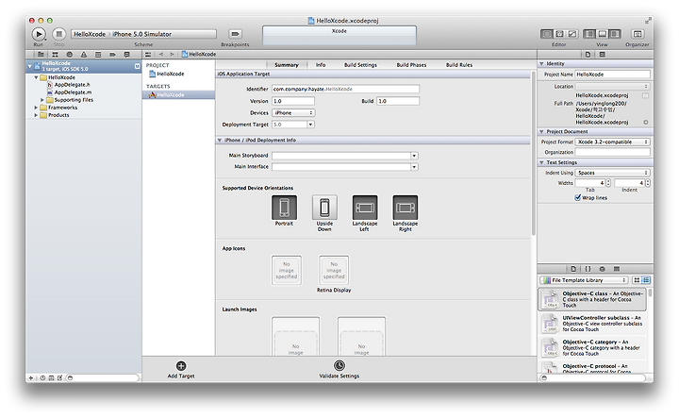Expand the Frameworks folder
This screenshot has width=679, height=418.
[x=36, y=108]
